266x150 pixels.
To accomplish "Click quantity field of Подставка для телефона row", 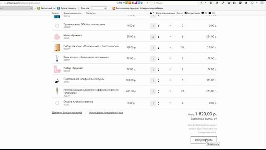I will pyautogui.click(x=153, y=80).
